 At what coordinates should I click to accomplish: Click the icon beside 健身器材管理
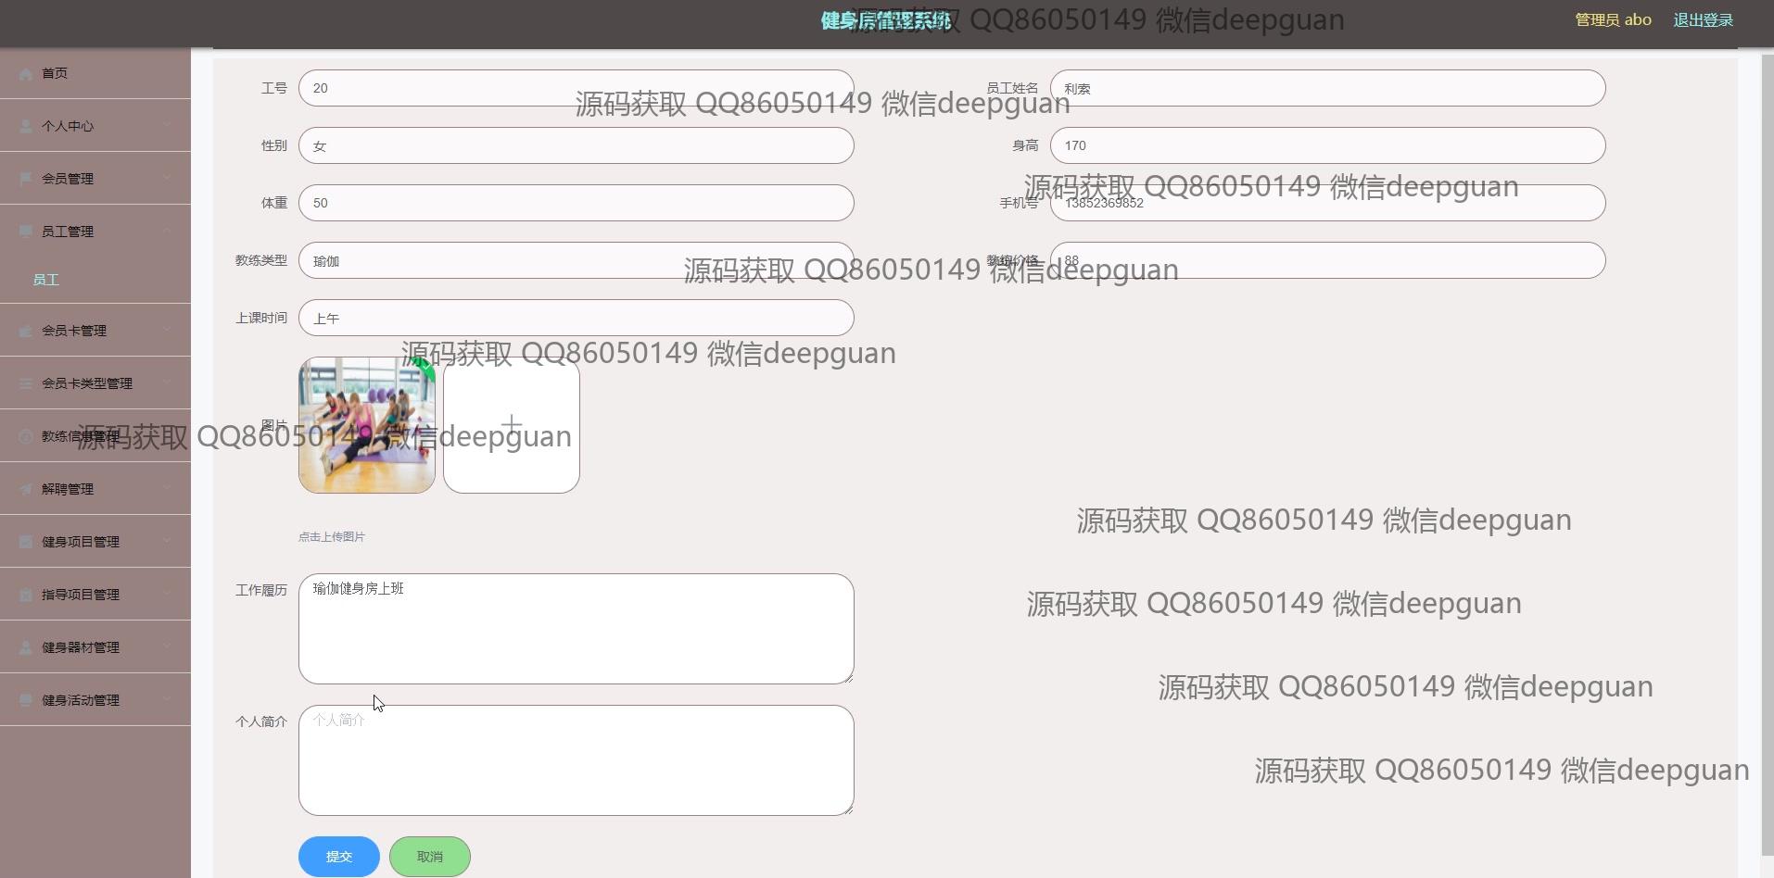(26, 647)
